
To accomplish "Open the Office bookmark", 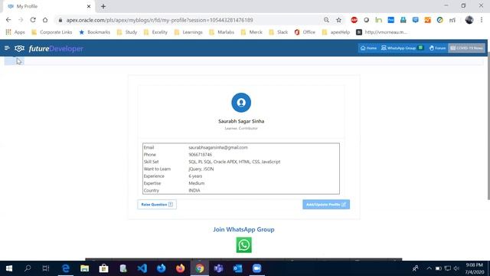I will (305, 32).
